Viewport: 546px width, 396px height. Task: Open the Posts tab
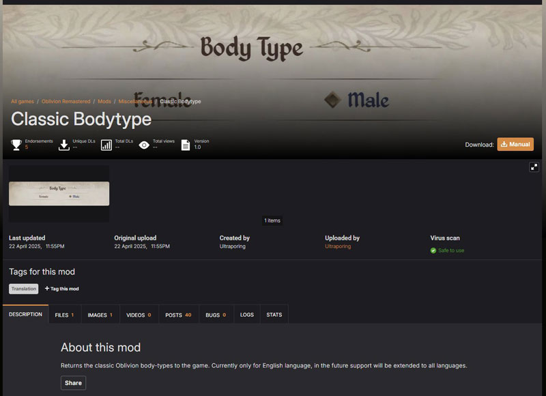(x=178, y=315)
